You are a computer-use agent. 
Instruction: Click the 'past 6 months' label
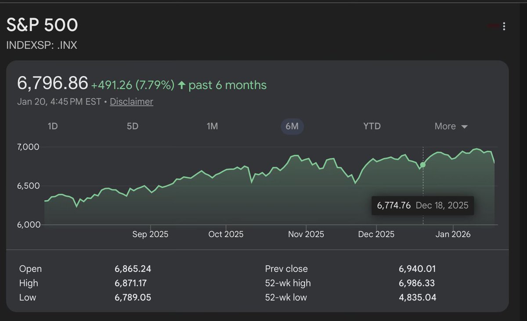pyautogui.click(x=227, y=85)
